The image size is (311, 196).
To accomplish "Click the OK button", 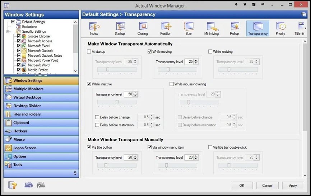I will point(242,186).
